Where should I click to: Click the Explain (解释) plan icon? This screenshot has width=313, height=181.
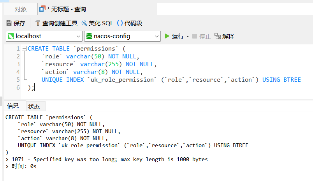[x=218, y=36]
